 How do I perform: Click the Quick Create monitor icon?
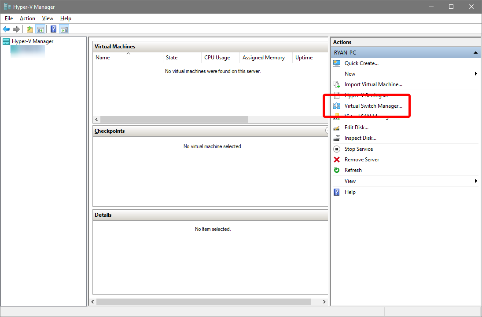(337, 63)
